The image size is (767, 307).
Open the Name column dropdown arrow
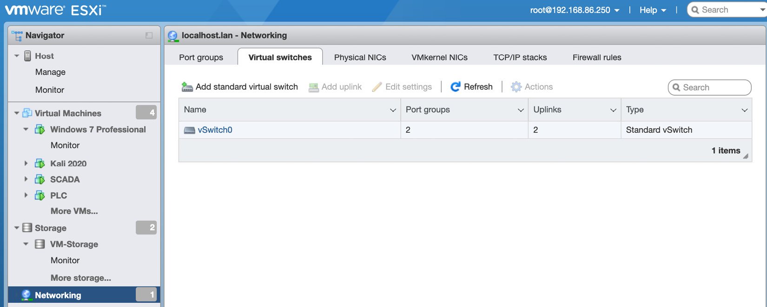click(x=393, y=110)
